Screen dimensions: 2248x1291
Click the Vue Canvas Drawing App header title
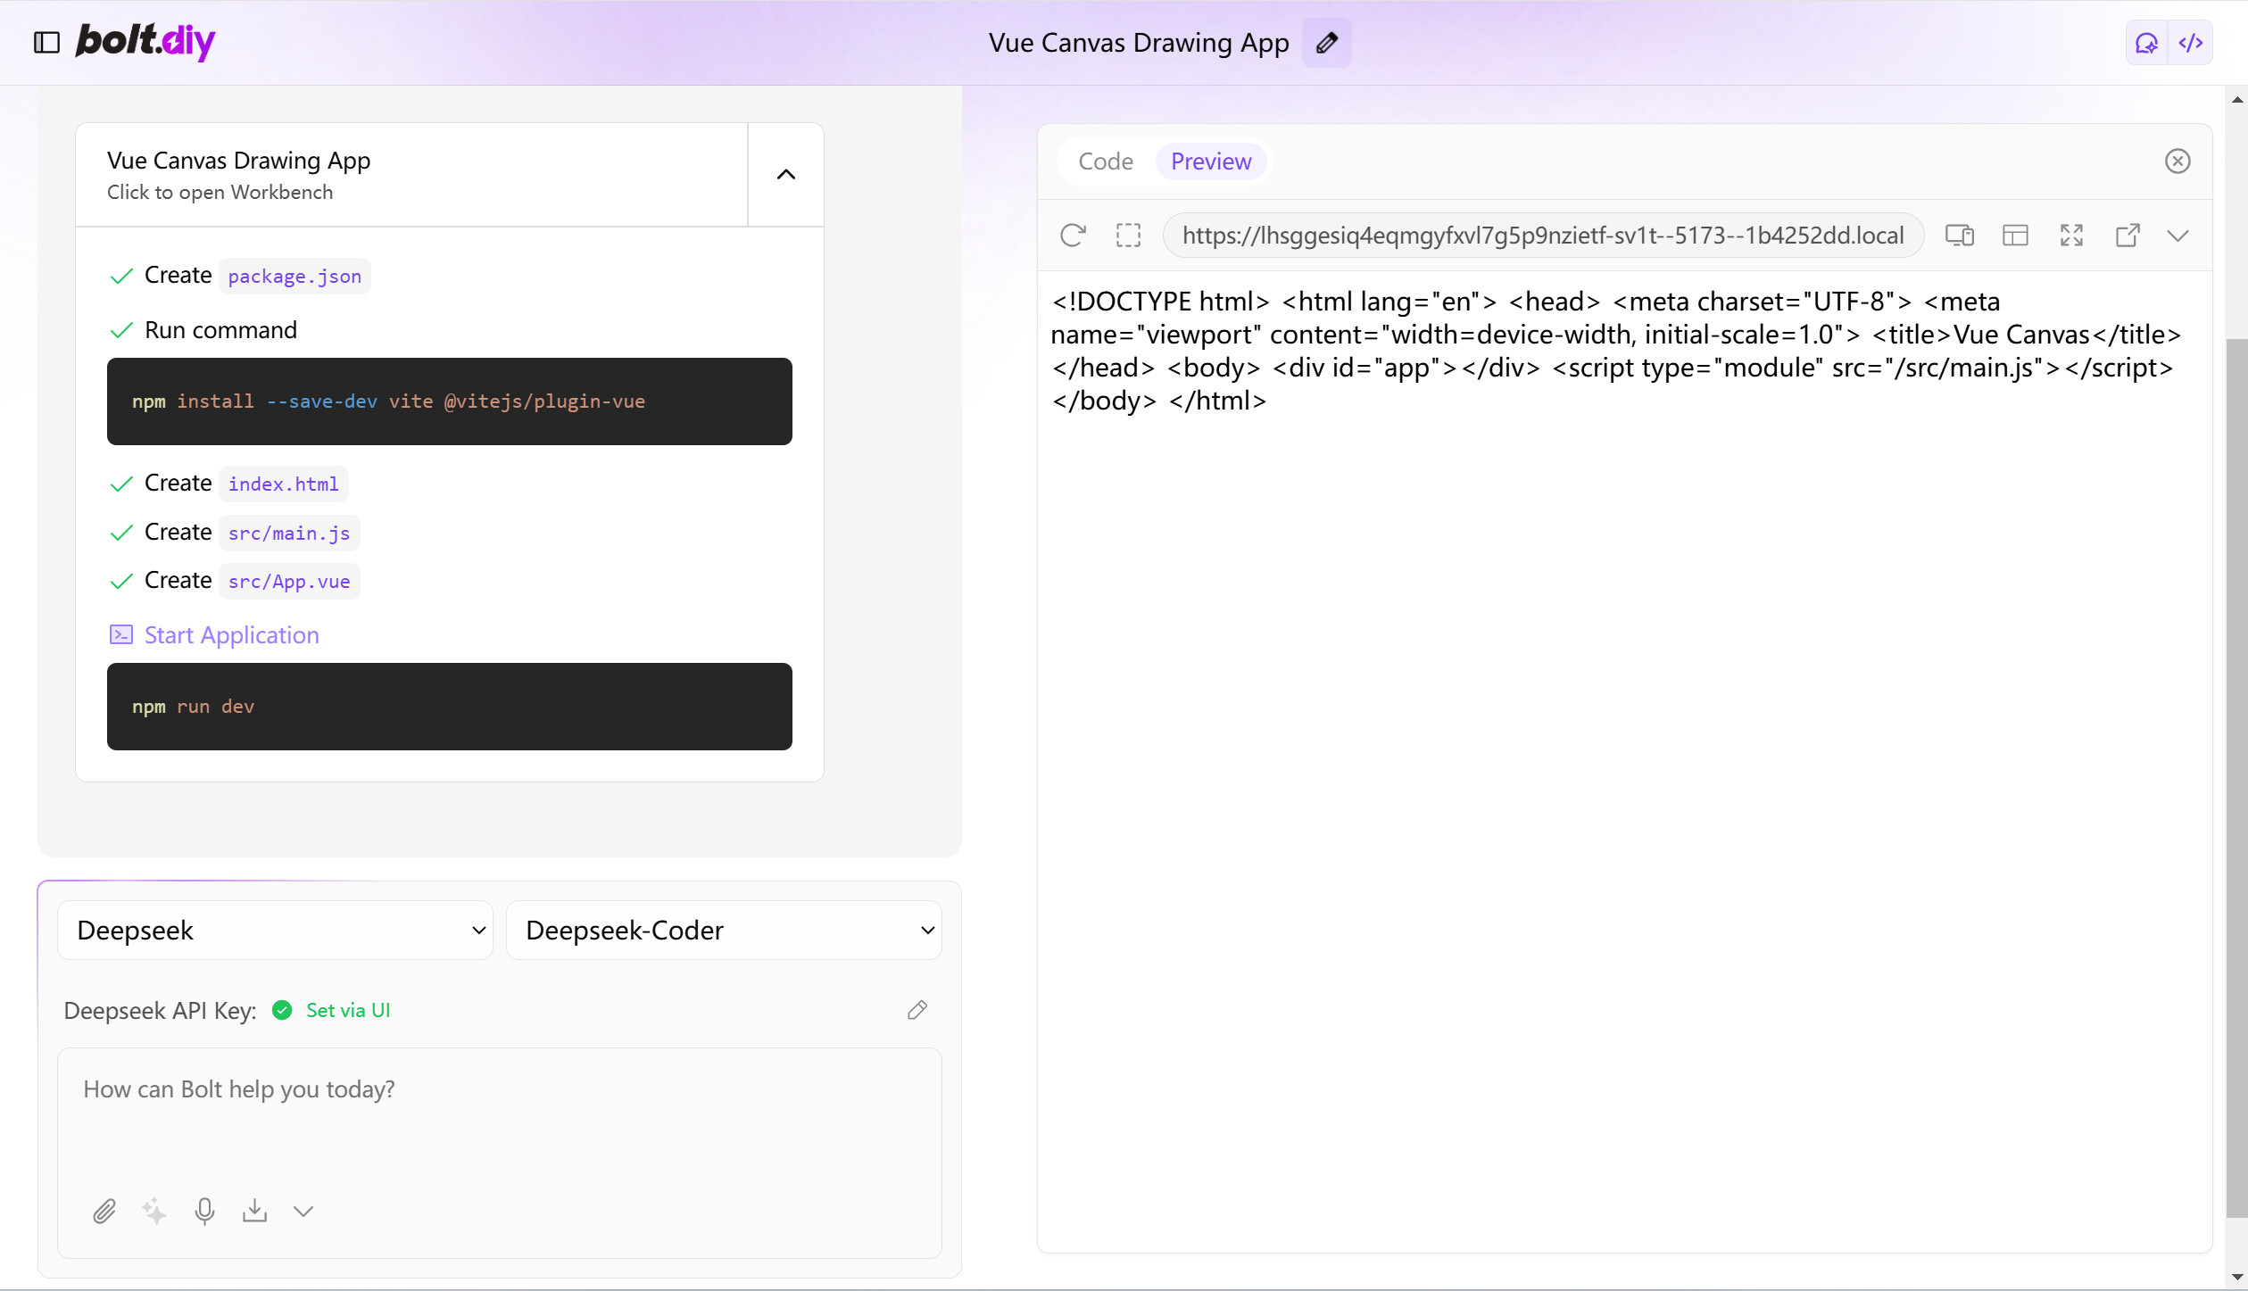[x=1138, y=43]
